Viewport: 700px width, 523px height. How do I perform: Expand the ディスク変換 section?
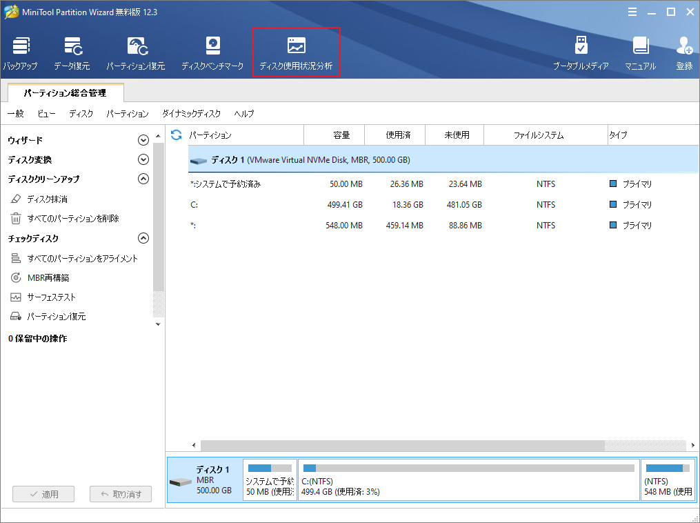pos(143,159)
